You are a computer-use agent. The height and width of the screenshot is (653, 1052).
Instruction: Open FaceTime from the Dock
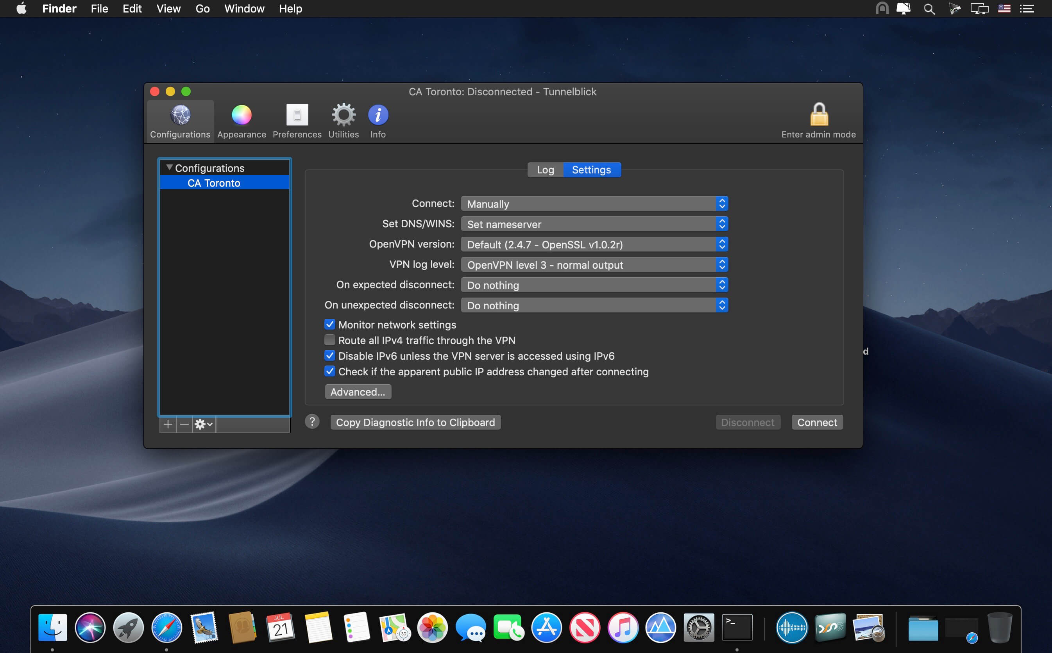508,627
